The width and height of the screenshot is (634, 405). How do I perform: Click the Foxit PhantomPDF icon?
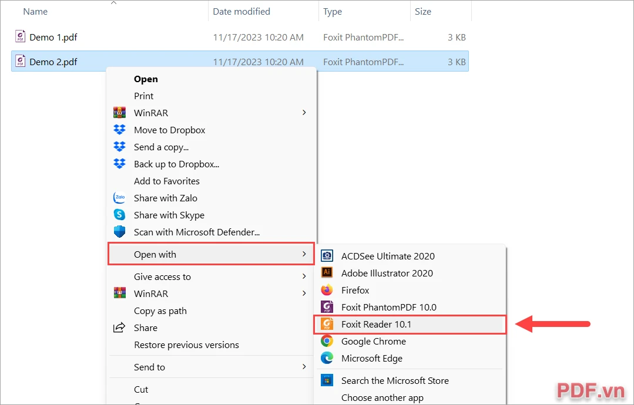click(327, 307)
